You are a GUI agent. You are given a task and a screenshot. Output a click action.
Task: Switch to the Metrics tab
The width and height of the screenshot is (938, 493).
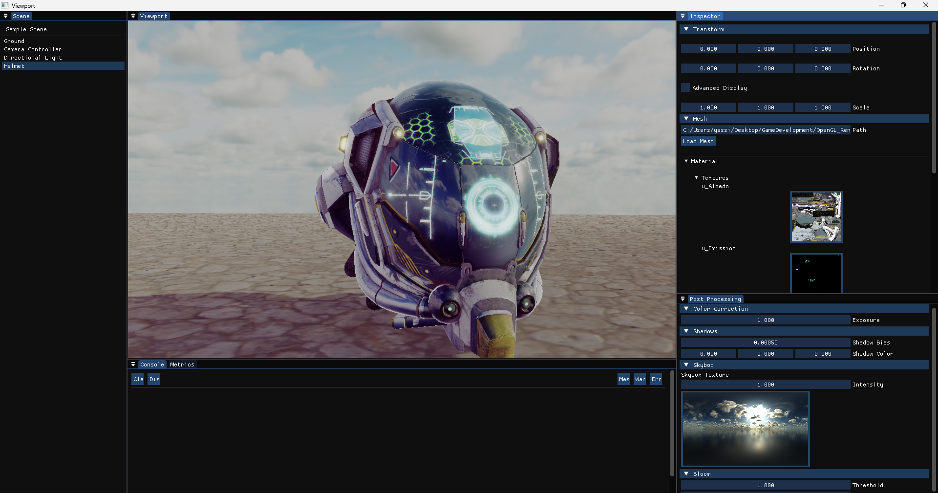(x=182, y=364)
